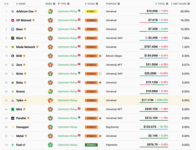196x150 pixels.
Task: Click the Arbitrum One logo icon
Action: [x=13, y=11]
